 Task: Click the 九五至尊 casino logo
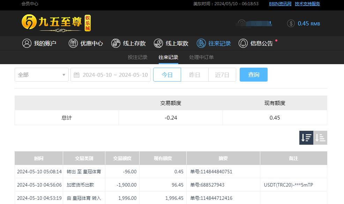[x=56, y=23]
